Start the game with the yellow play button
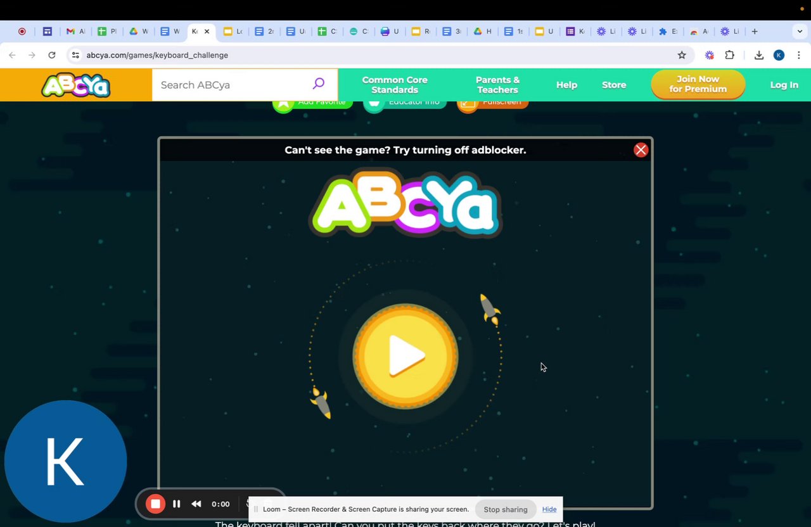Image resolution: width=811 pixels, height=527 pixels. point(405,356)
